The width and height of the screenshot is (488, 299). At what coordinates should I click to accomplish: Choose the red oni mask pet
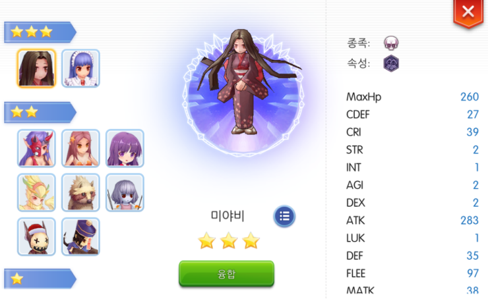pos(36,149)
